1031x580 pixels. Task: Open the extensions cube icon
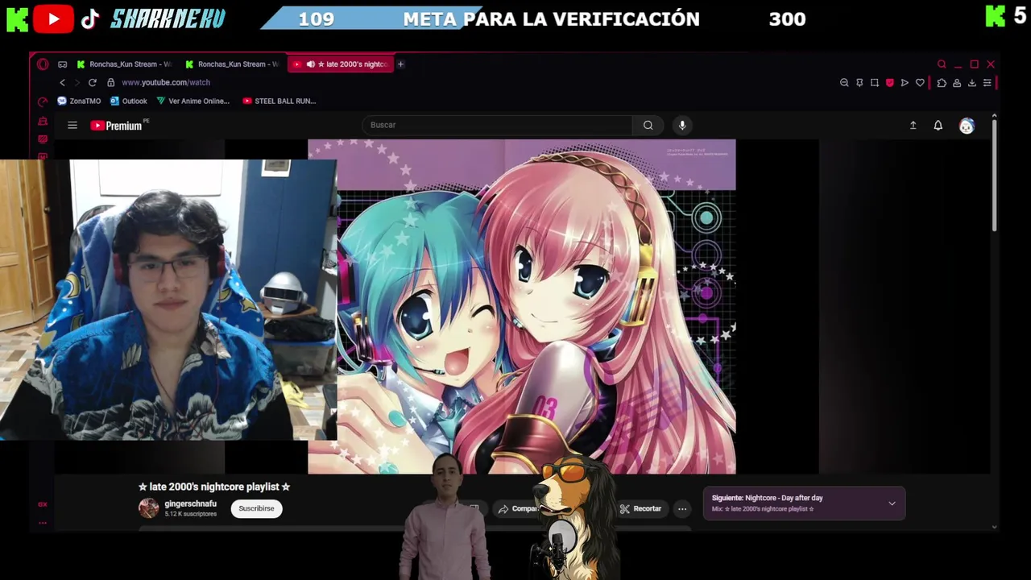click(942, 82)
